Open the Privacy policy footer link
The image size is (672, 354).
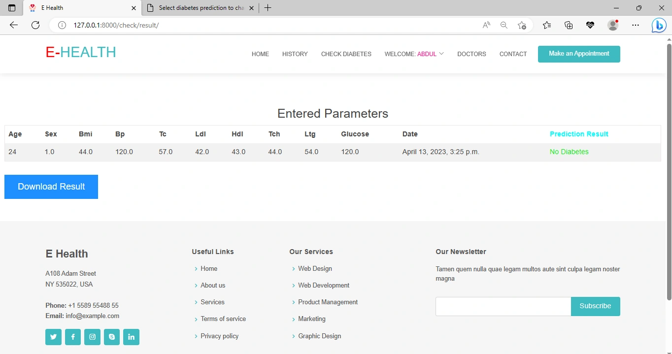point(219,336)
